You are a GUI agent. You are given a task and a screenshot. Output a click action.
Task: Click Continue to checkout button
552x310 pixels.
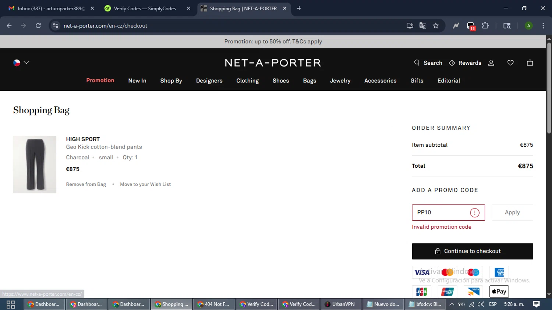pyautogui.click(x=473, y=251)
